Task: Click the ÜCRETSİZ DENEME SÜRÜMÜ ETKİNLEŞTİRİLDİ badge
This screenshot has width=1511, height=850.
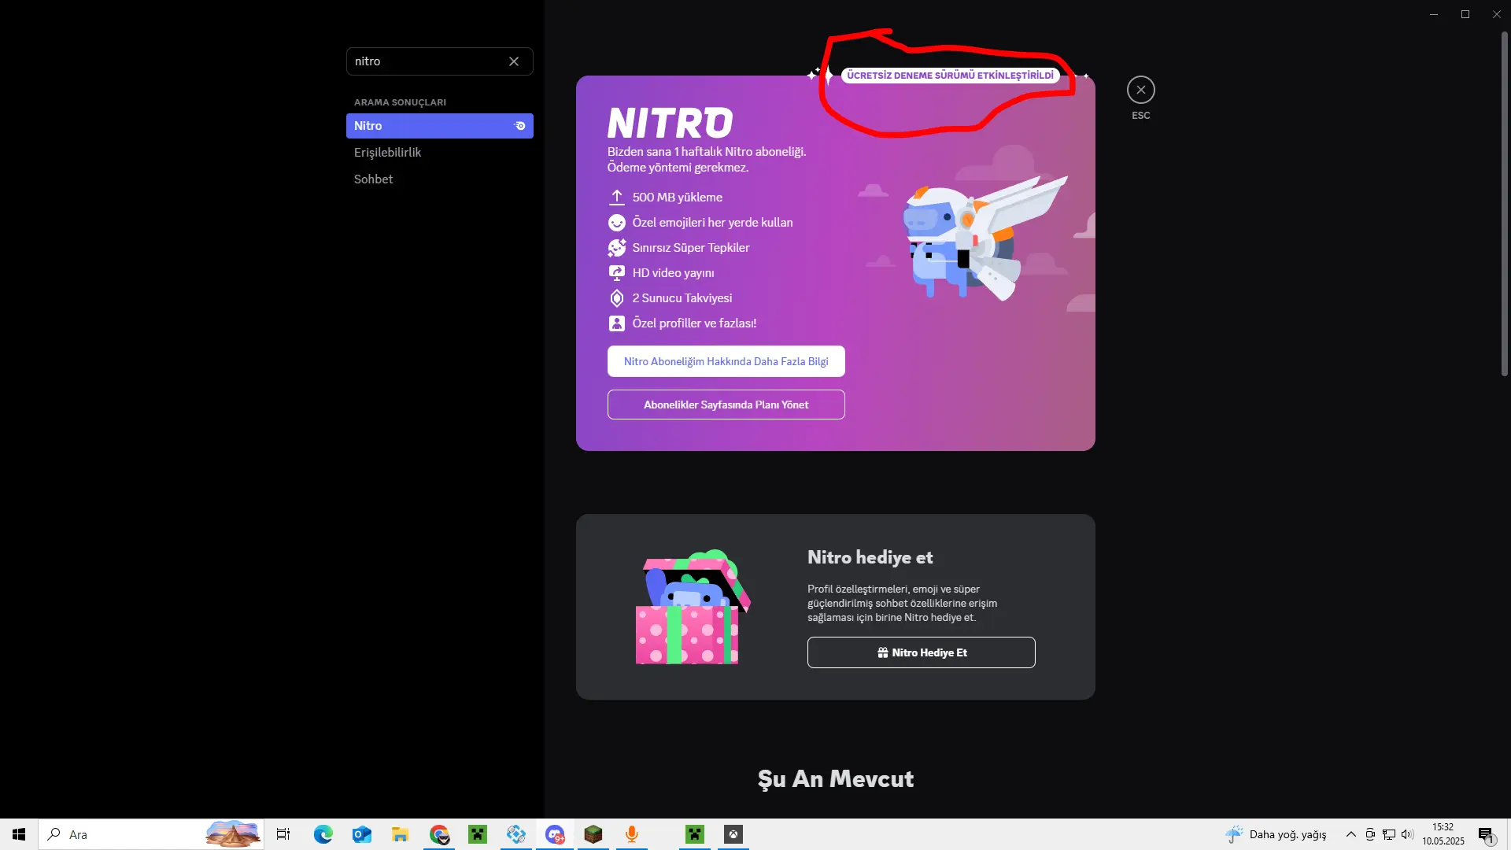Action: tap(950, 76)
